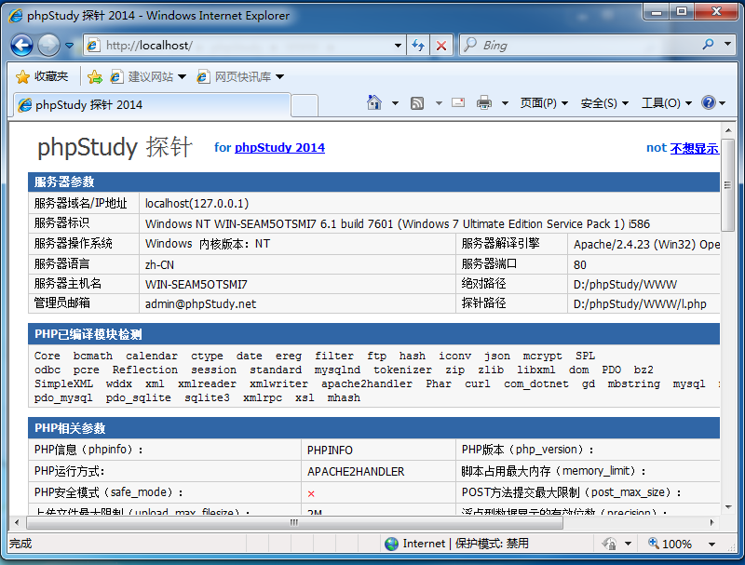Open the 页面(P) page menu
The width and height of the screenshot is (745, 565).
click(544, 103)
